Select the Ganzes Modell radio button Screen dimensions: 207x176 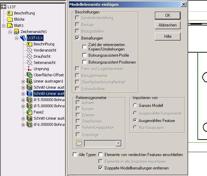(135, 106)
